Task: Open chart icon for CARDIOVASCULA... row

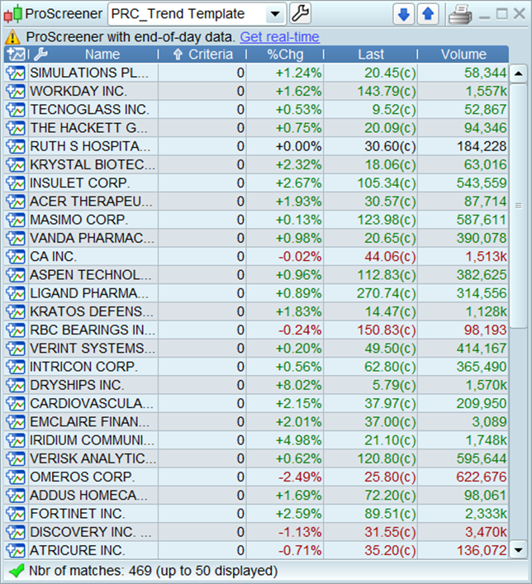Action: tap(16, 403)
